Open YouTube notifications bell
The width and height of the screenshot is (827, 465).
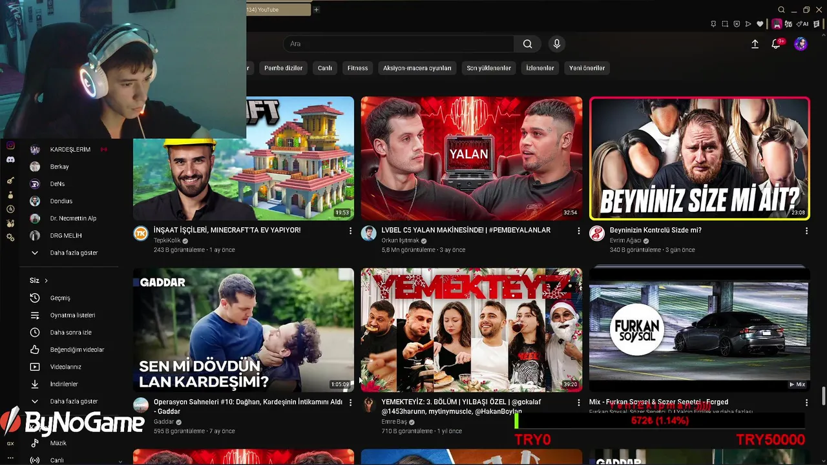point(776,44)
